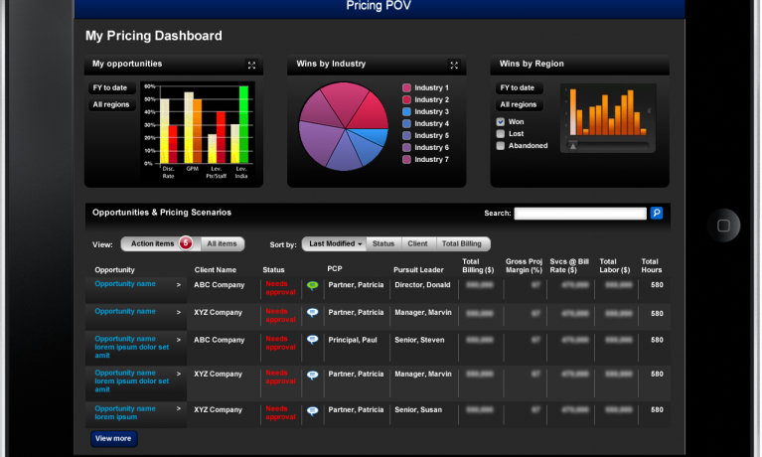This screenshot has width=762, height=457.
Task: Click Industry 1 legend swatch
Action: (x=406, y=88)
